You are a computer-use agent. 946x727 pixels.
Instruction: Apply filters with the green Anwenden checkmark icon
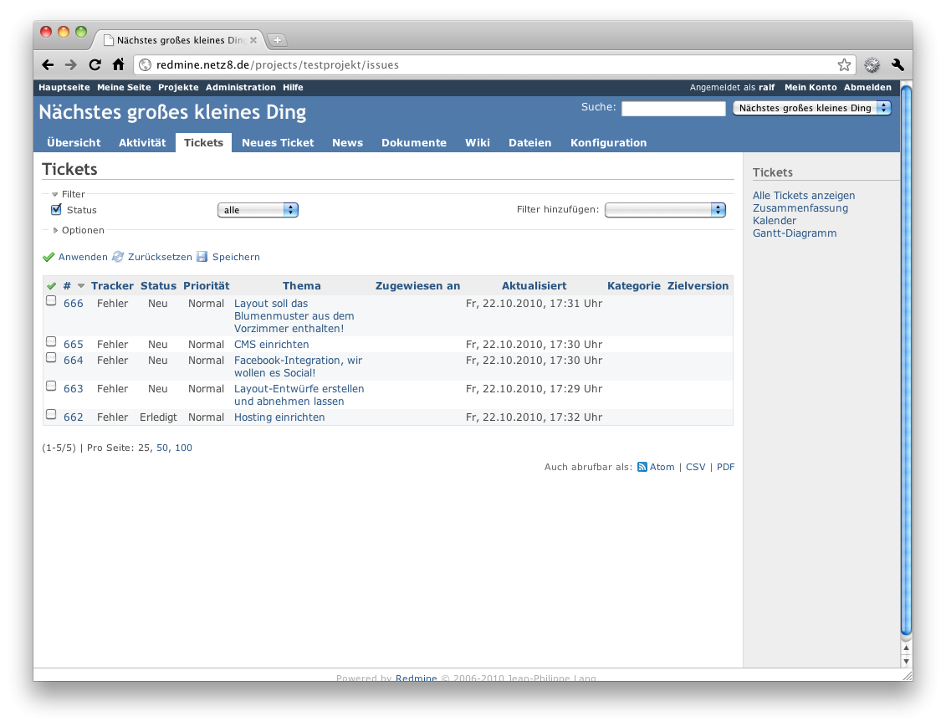click(49, 257)
